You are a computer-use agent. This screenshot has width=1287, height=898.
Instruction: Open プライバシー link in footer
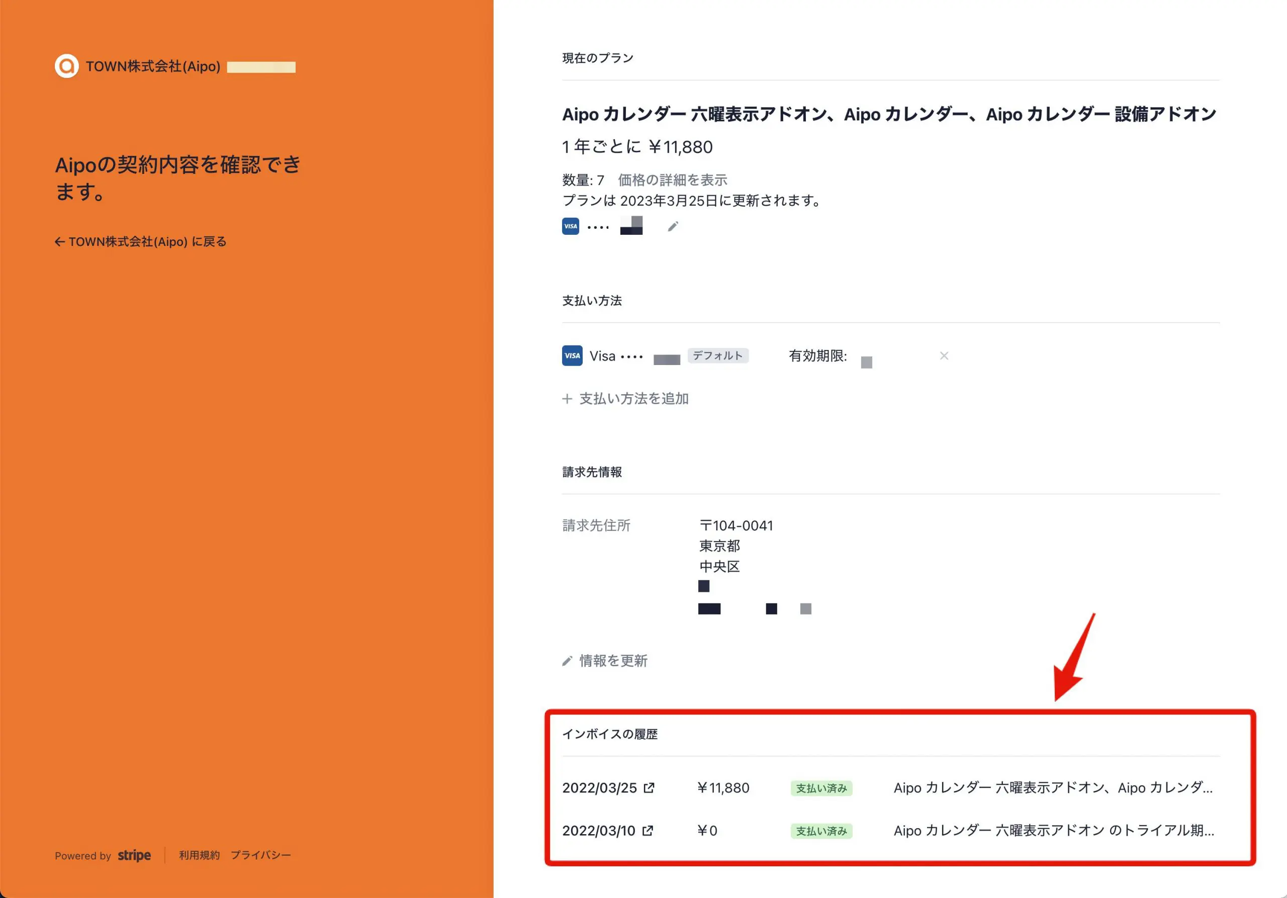point(260,855)
